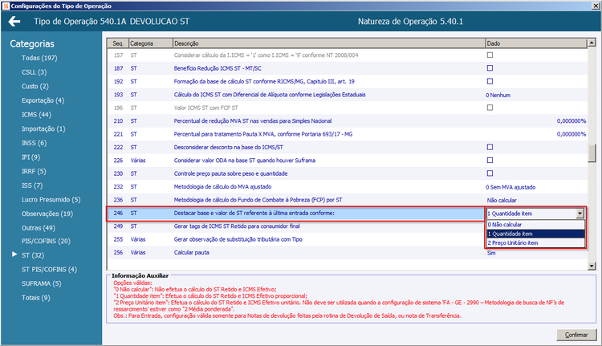
Task: Toggle Controle preço pauta sobre peso e quantidade
Action: (x=490, y=173)
